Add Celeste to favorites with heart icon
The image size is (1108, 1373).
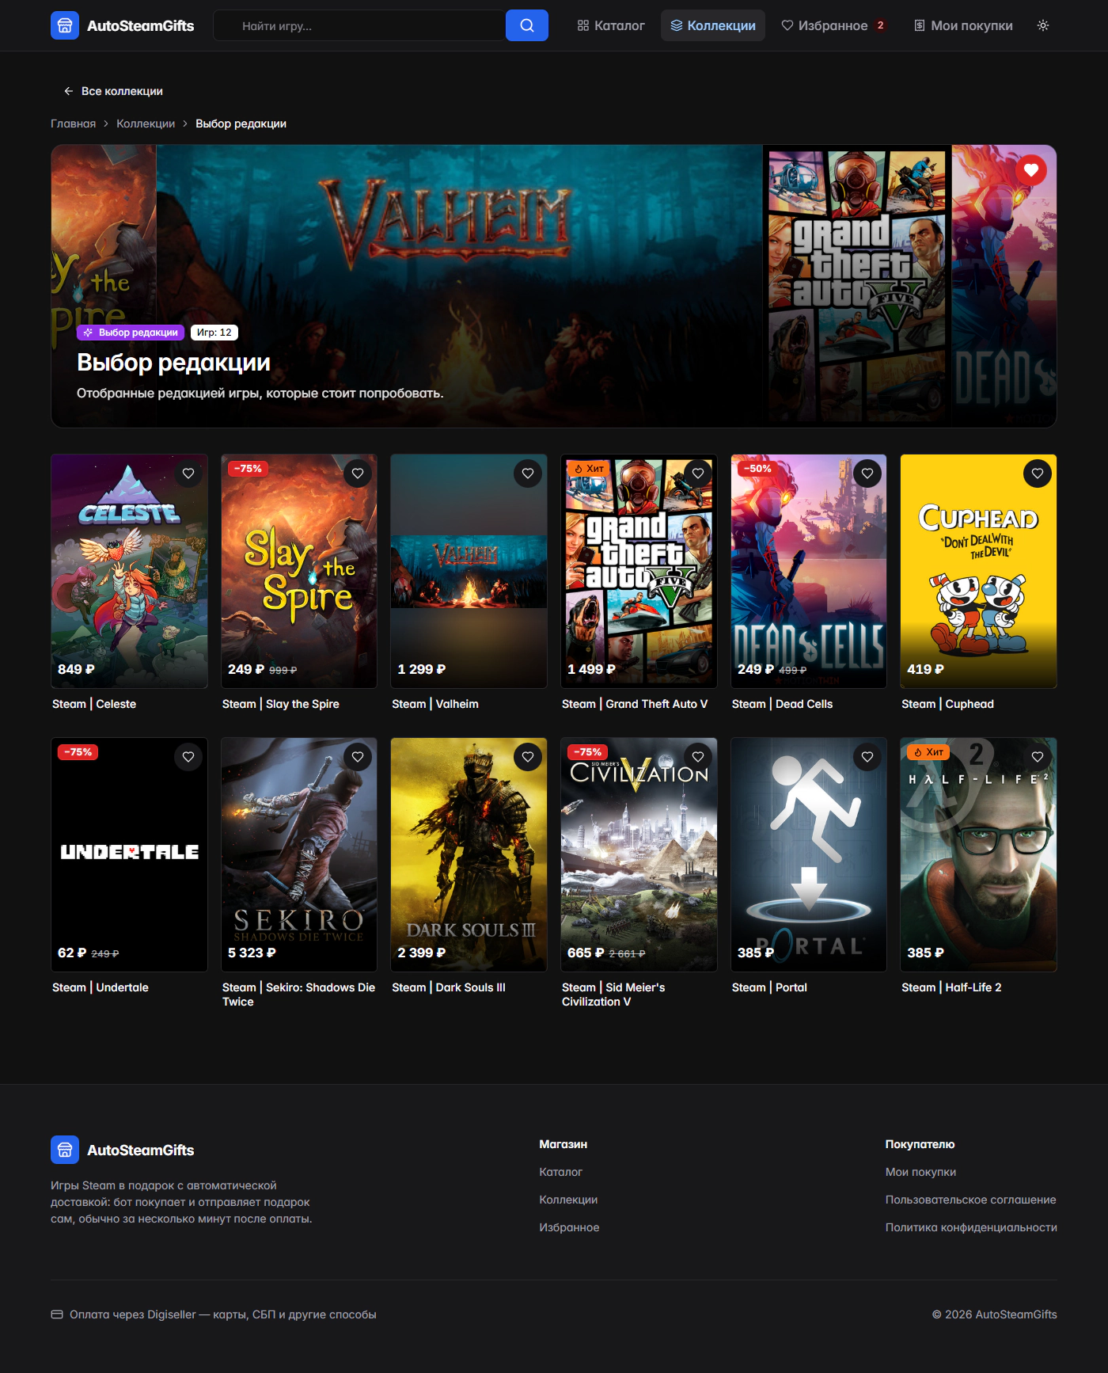(188, 474)
